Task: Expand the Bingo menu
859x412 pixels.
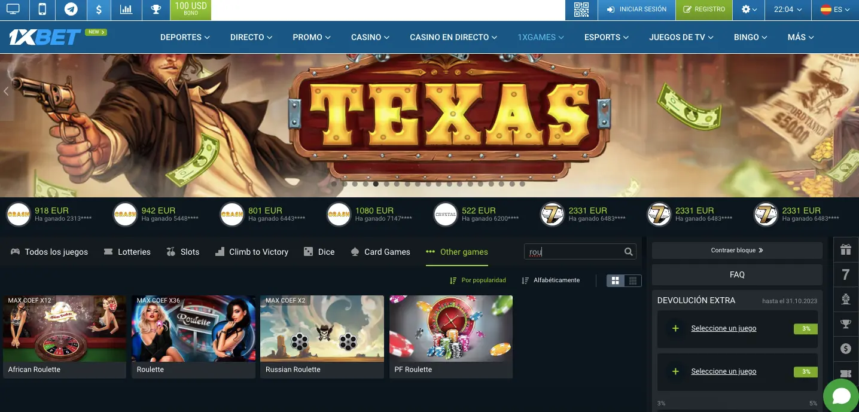Action: (x=750, y=37)
